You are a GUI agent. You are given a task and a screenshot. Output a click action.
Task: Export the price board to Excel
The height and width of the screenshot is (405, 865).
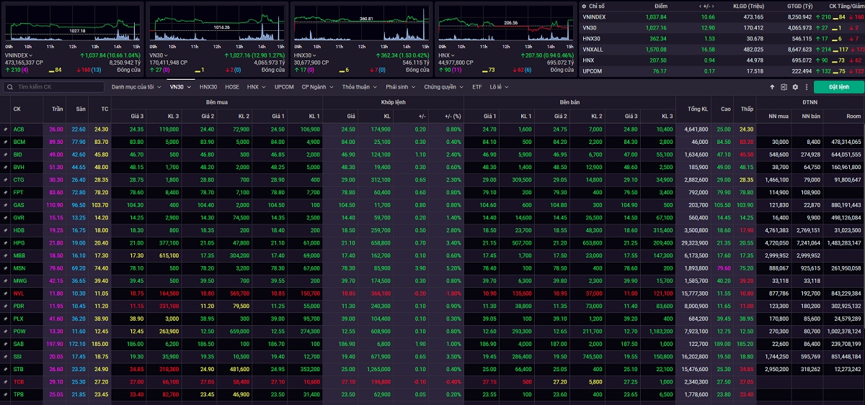[784, 87]
